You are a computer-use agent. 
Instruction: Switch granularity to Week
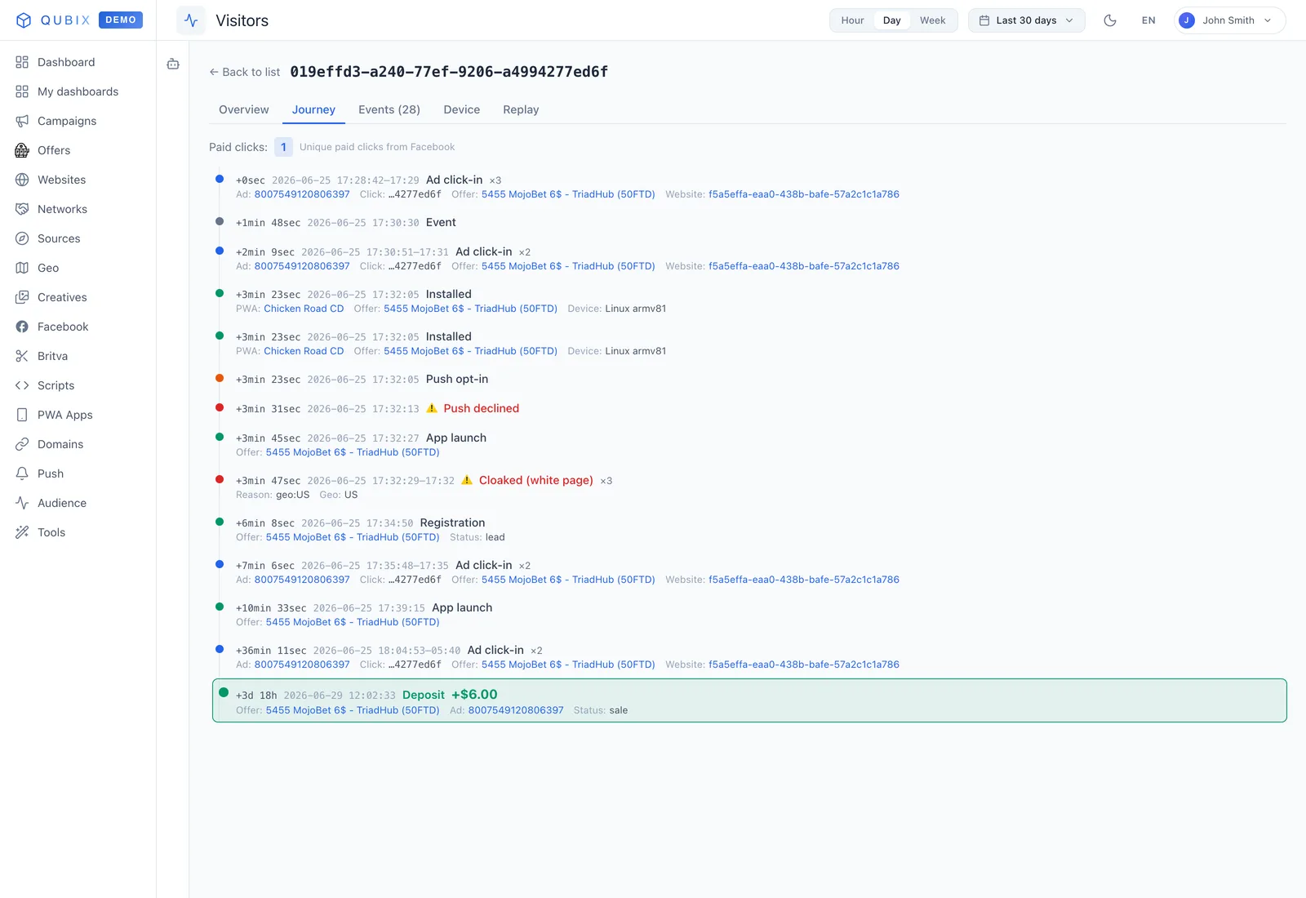click(932, 20)
